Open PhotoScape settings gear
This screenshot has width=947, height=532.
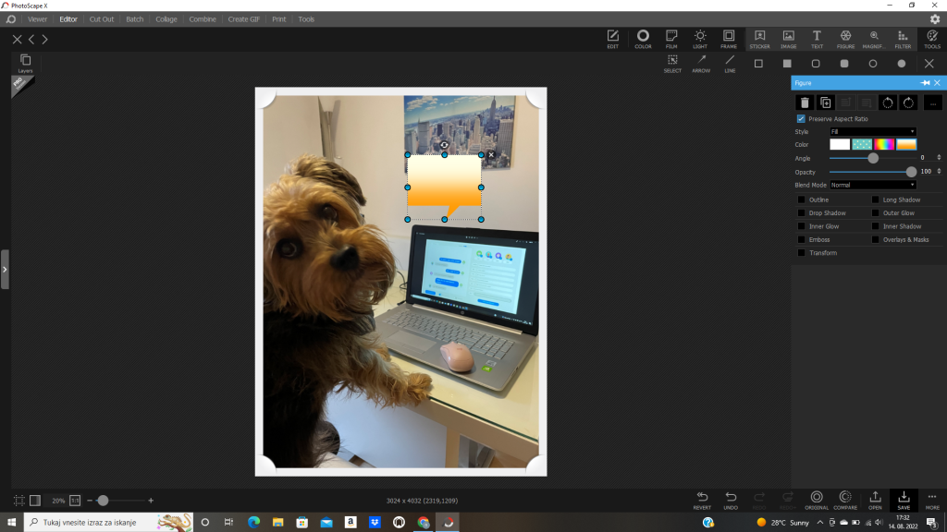[935, 19]
